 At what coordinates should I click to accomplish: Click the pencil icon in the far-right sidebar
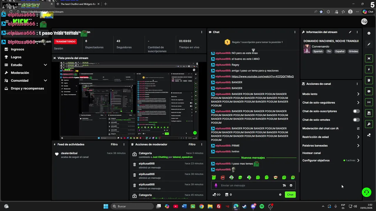click(369, 44)
